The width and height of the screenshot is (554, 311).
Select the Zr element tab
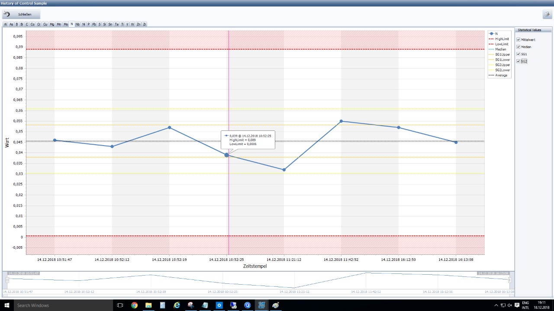[145, 24]
